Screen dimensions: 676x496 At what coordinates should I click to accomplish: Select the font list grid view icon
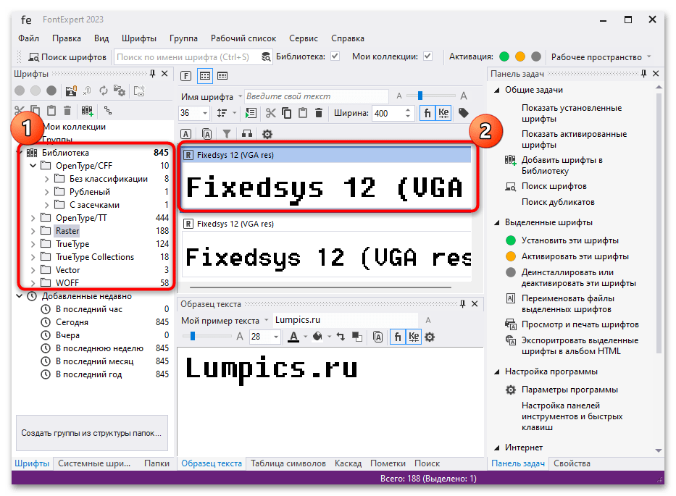click(204, 75)
